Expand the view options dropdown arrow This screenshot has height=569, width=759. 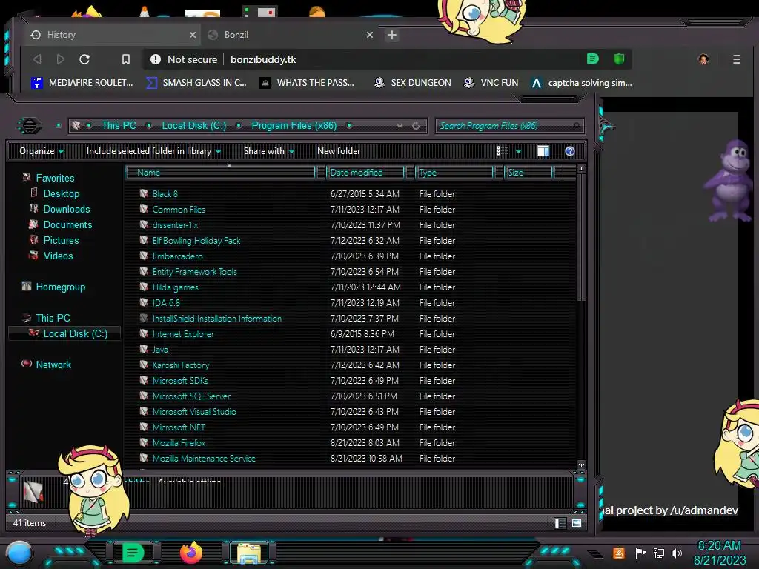coord(518,151)
